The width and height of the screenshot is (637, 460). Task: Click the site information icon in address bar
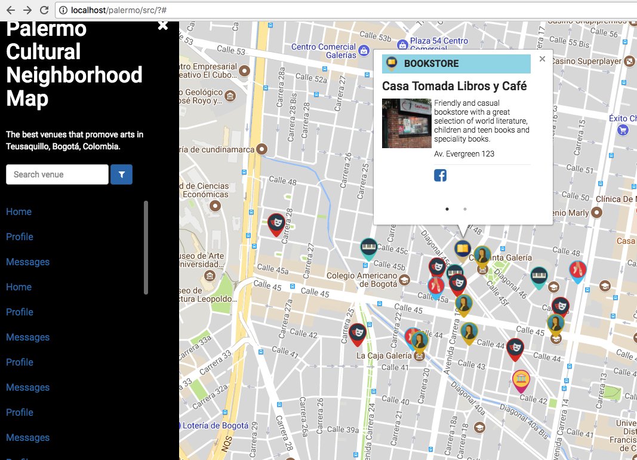pos(63,10)
